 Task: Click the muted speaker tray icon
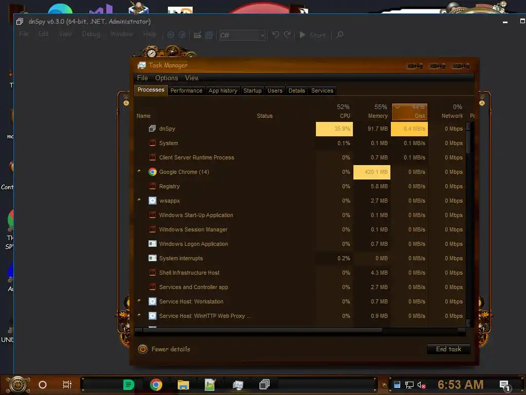point(422,385)
